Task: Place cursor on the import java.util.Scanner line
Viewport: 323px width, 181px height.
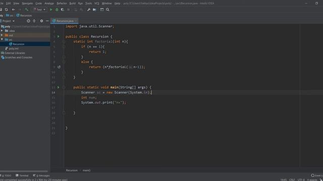Action: point(89,26)
